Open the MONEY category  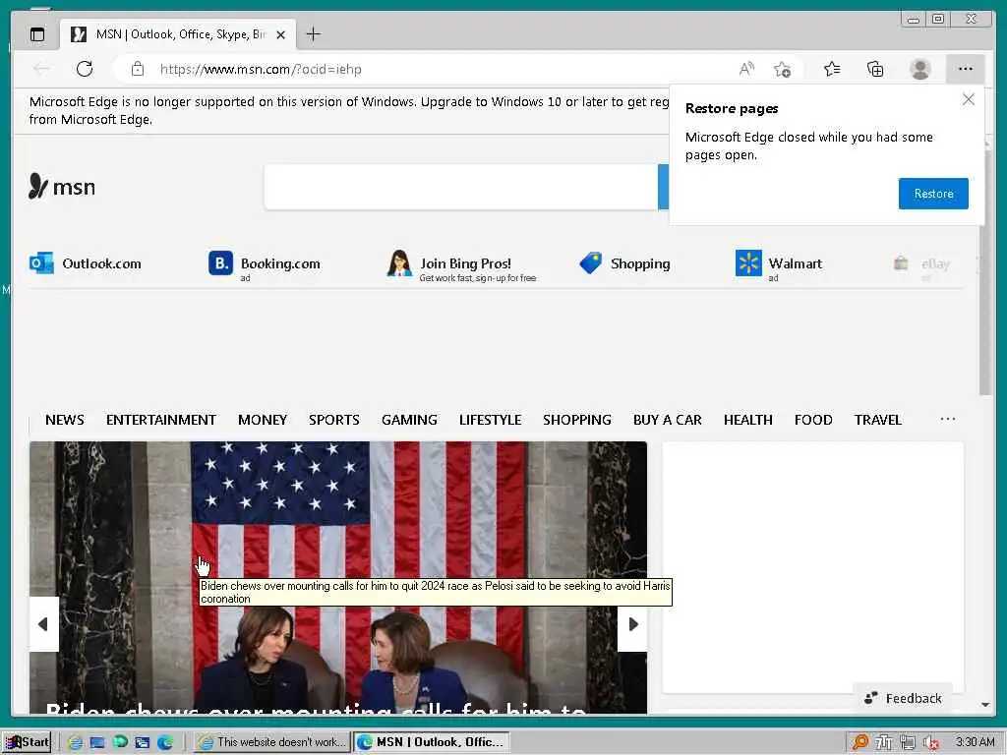click(262, 419)
